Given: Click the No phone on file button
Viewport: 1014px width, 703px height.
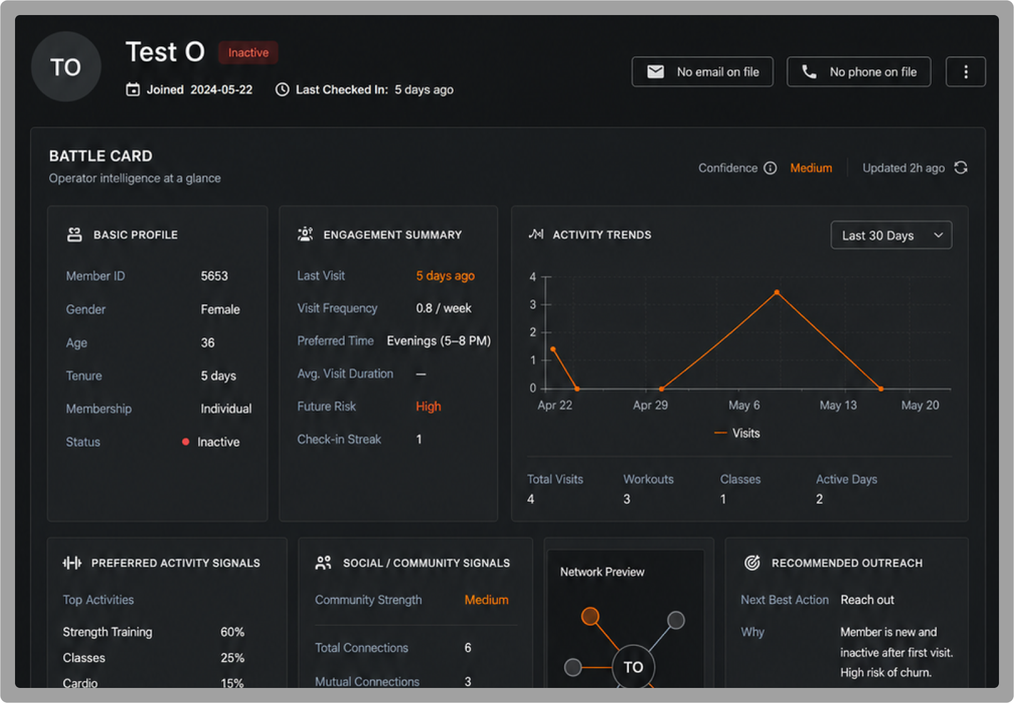Looking at the screenshot, I should coord(859,71).
